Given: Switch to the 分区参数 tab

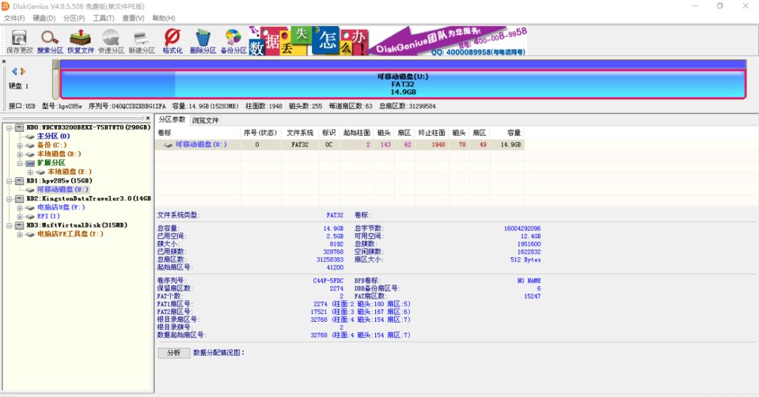Looking at the screenshot, I should 172,119.
